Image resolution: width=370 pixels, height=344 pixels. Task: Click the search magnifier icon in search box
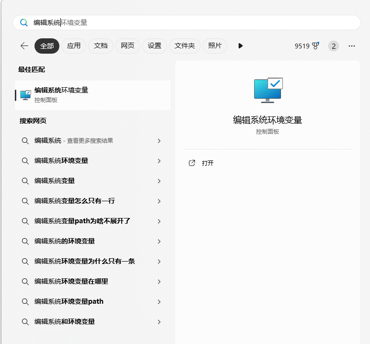coord(23,23)
